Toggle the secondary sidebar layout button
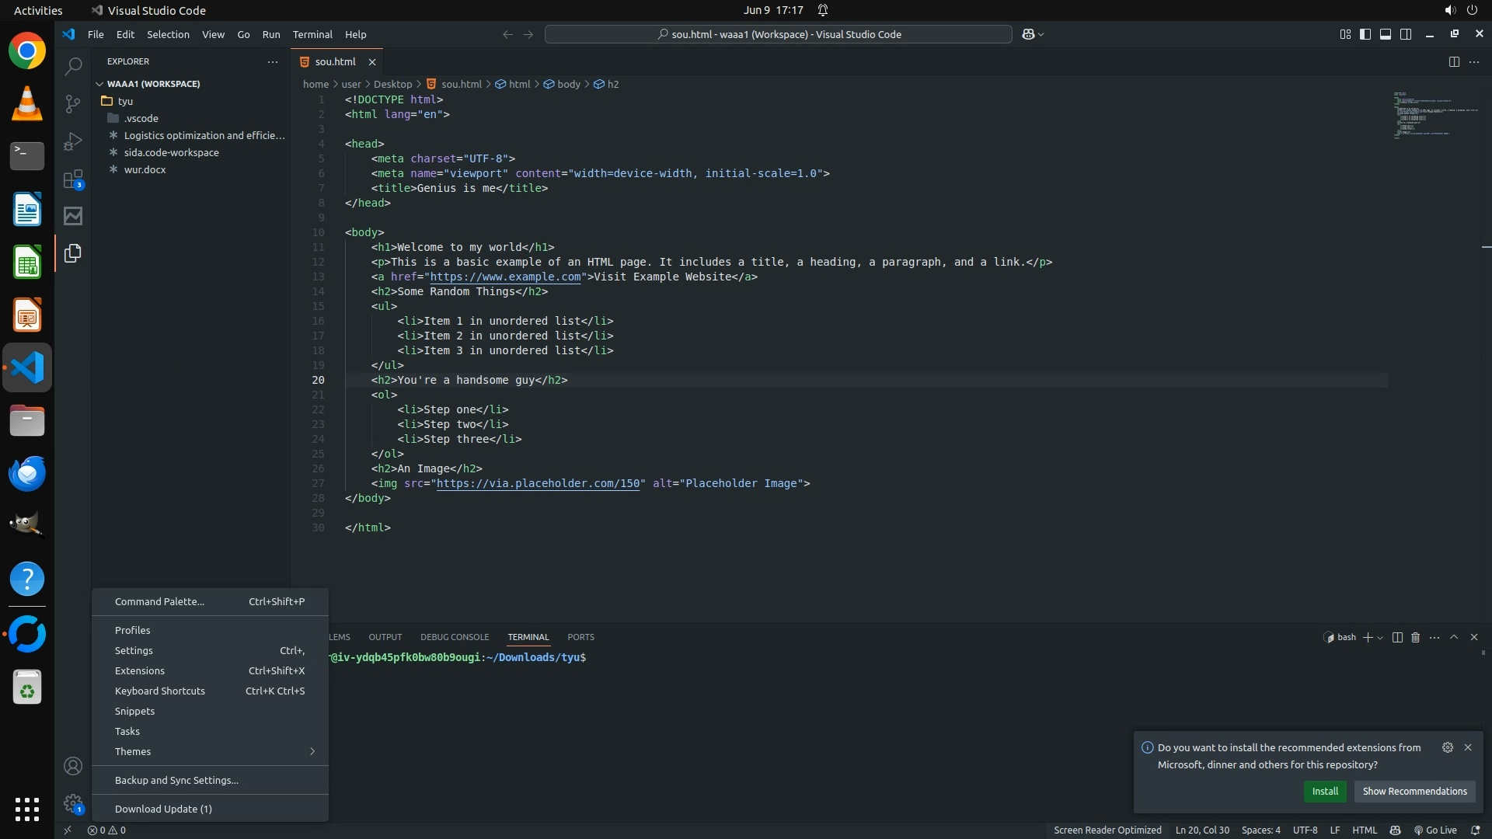This screenshot has height=839, width=1492. 1405,34
